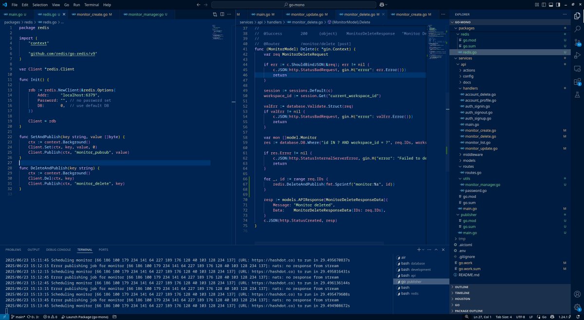Collapse the GO-MONO root folder
This screenshot has height=320, width=584.
[x=510, y=22]
